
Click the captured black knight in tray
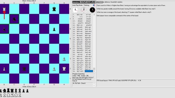click(4, 91)
